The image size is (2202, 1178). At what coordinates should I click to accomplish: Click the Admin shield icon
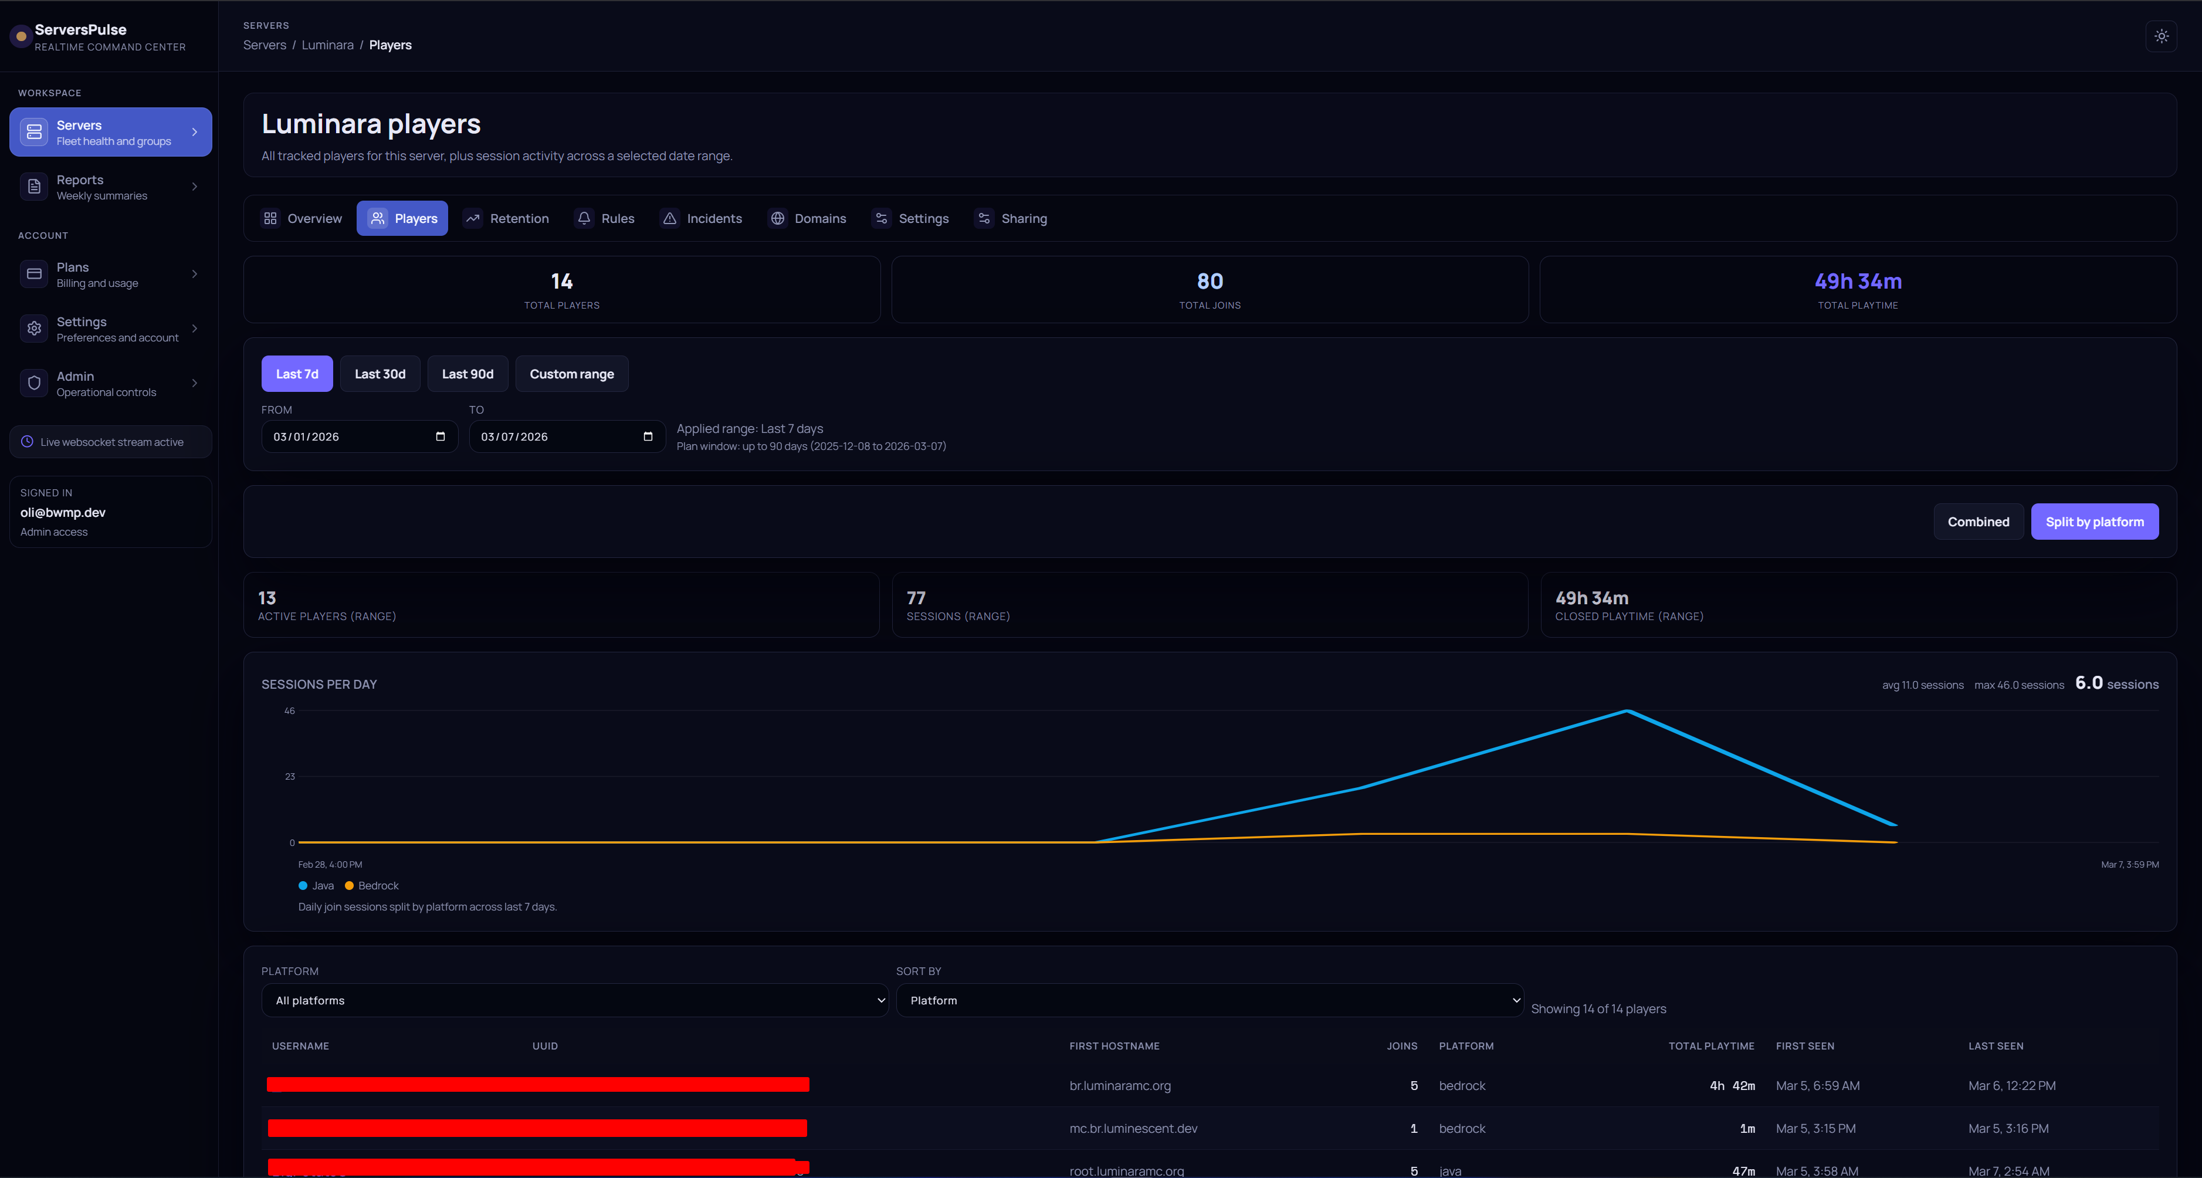tap(34, 383)
